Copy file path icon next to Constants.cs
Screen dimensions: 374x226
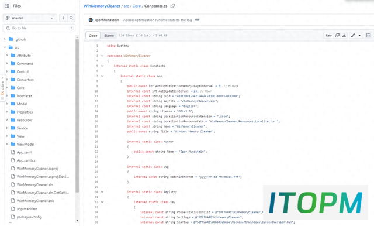[173, 6]
